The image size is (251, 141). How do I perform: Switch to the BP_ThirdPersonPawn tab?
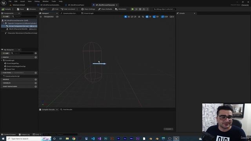pyautogui.click(x=75, y=5)
